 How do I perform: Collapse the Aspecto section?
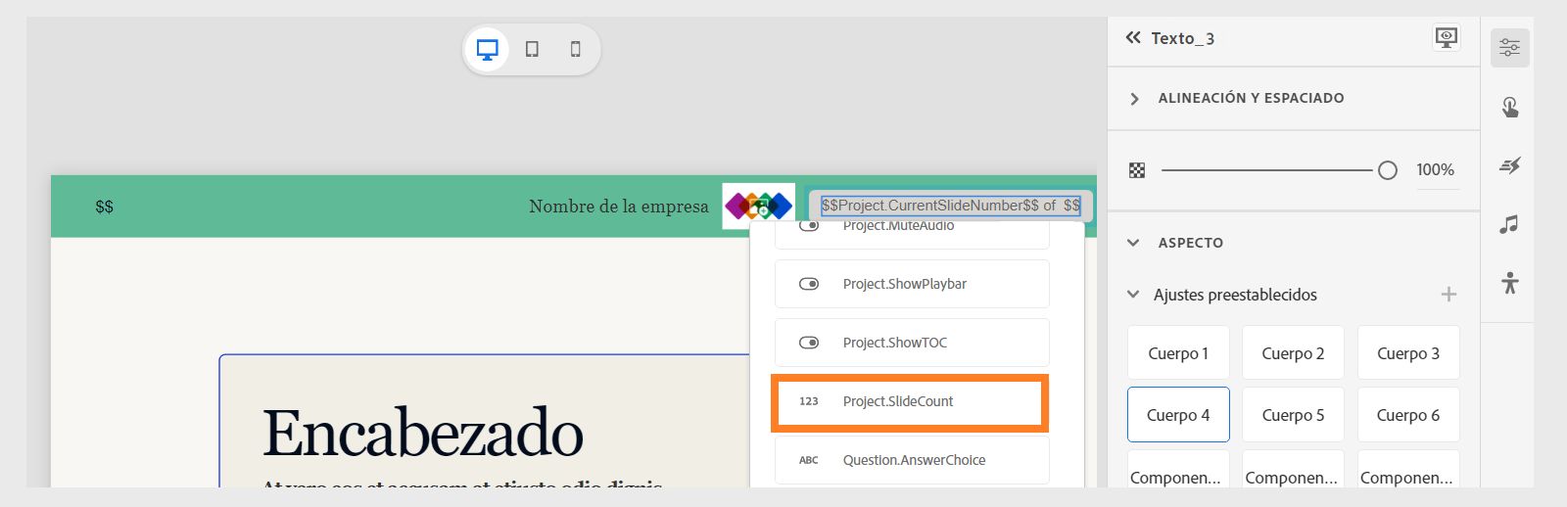[x=1134, y=243]
